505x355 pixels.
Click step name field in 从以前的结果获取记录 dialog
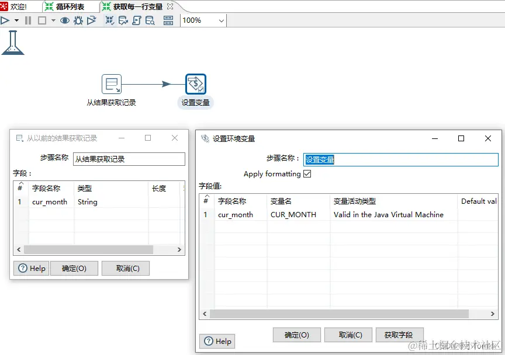tap(129, 159)
